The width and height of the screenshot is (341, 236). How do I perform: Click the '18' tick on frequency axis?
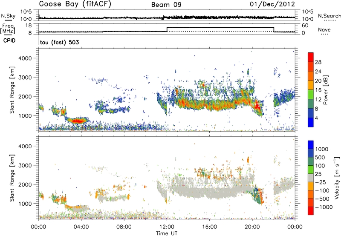29,26
